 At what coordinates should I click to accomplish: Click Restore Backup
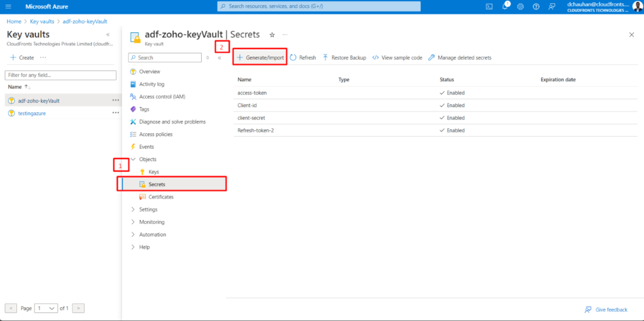(x=345, y=57)
